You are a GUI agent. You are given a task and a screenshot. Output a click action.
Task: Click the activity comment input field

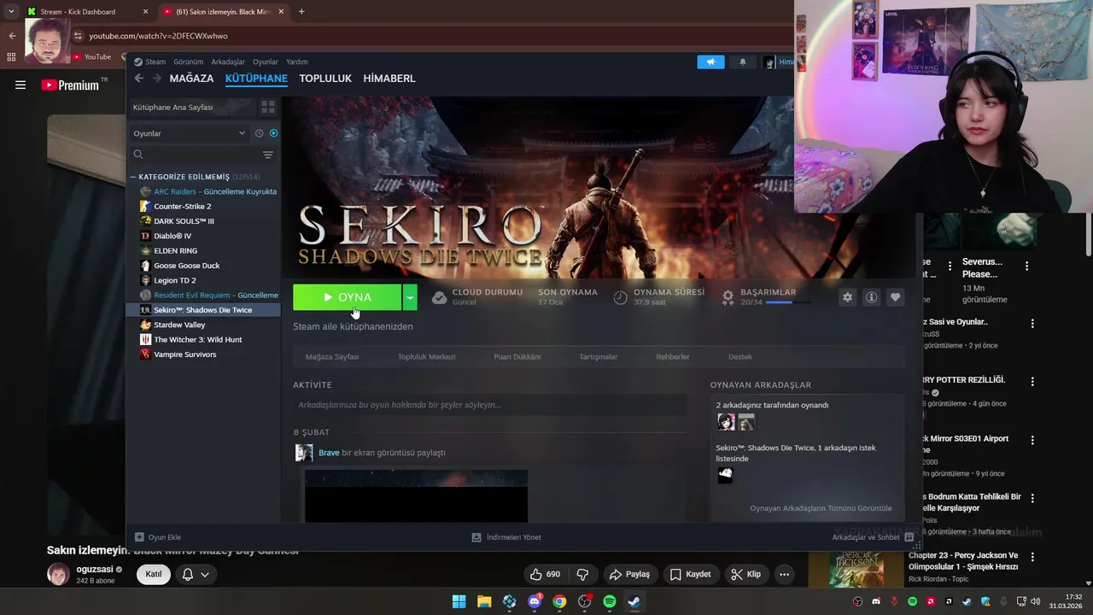coord(489,405)
